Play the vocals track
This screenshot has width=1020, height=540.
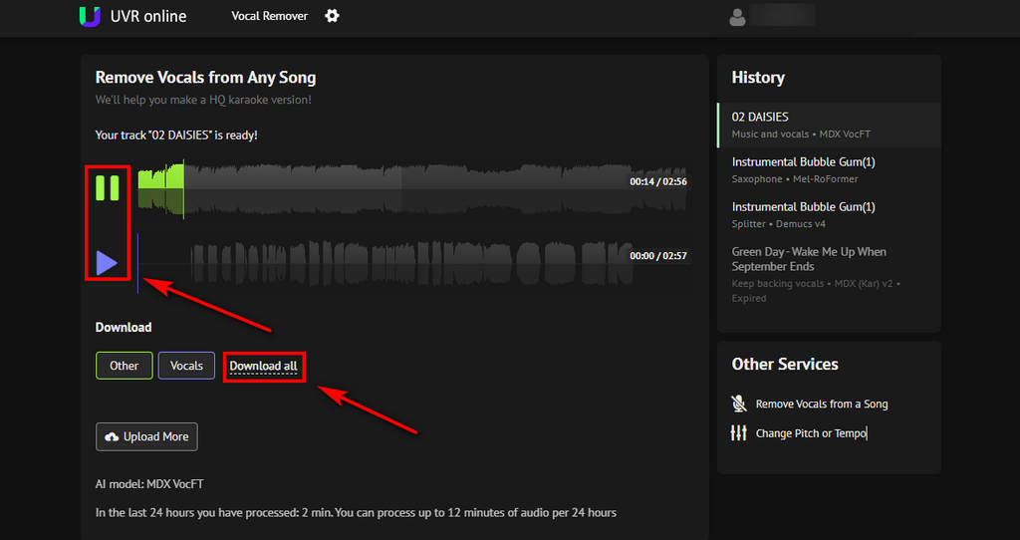107,263
